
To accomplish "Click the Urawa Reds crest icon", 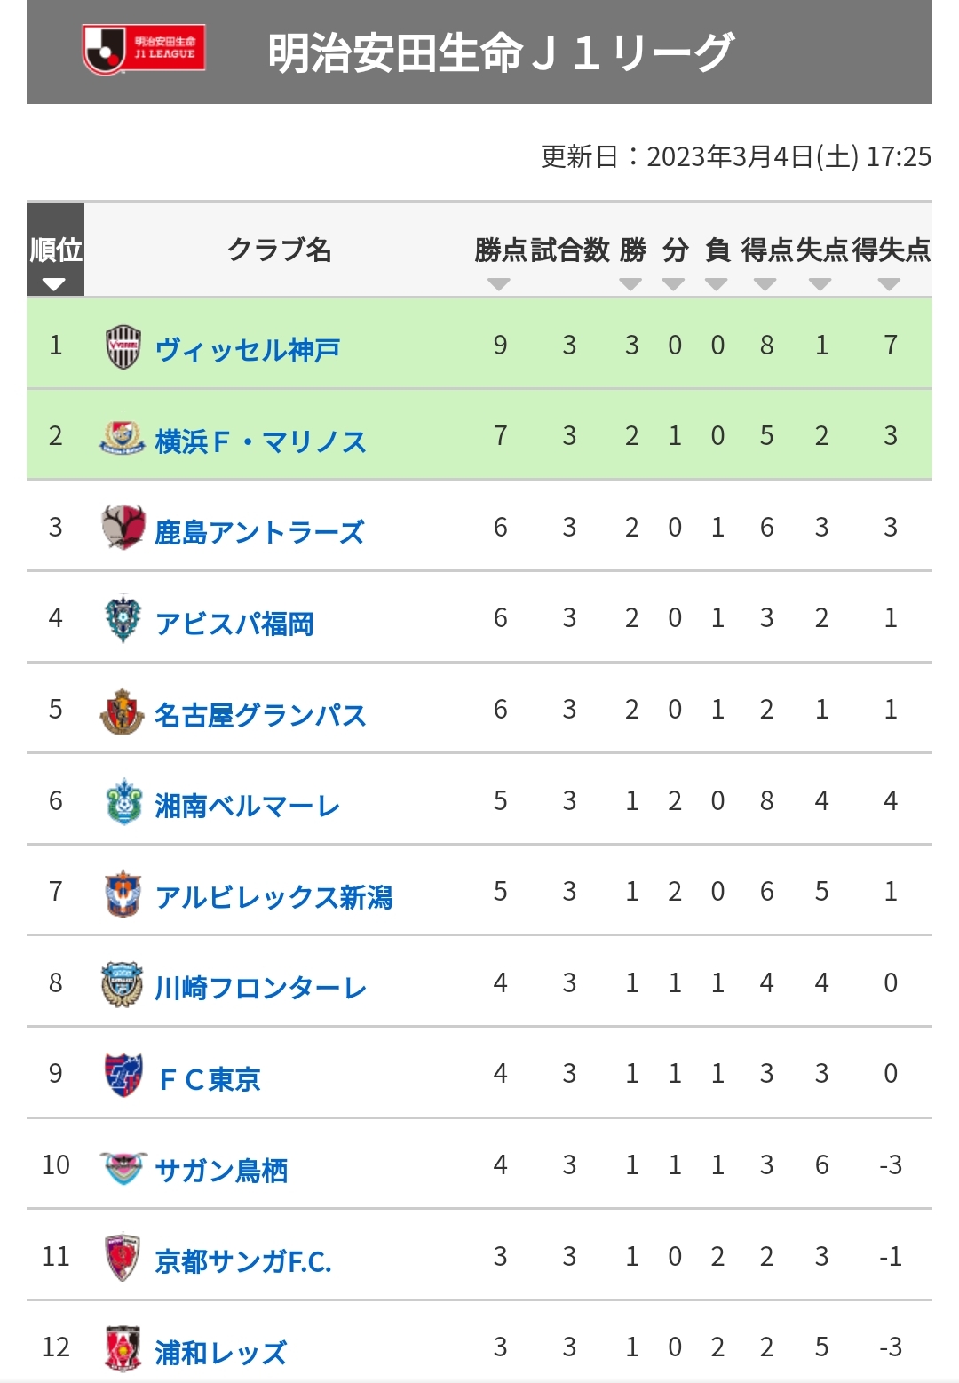I will click(123, 1348).
